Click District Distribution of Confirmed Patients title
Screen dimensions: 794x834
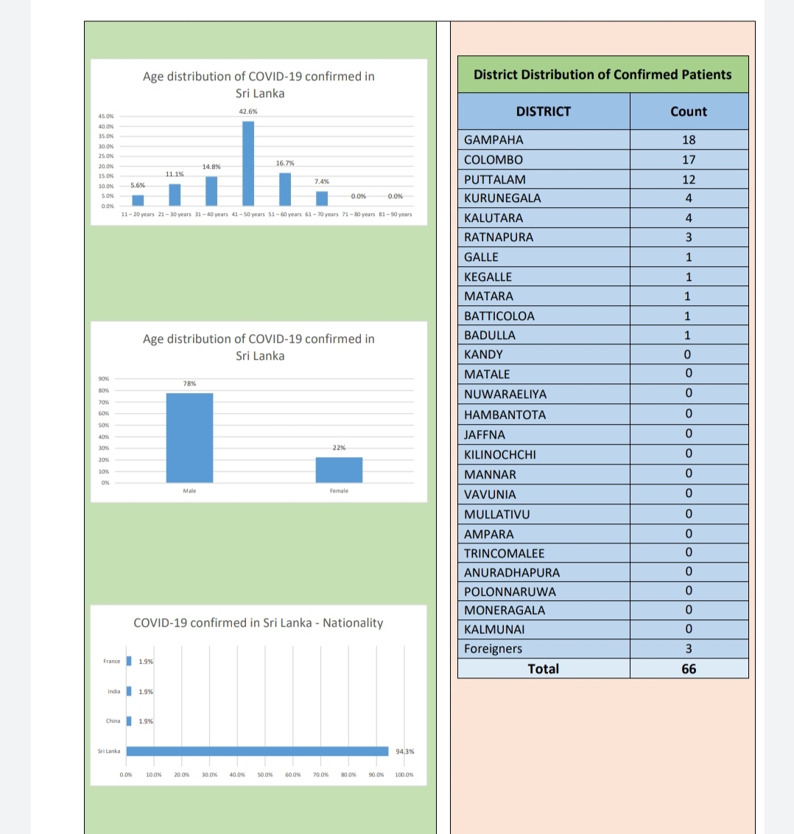point(602,74)
